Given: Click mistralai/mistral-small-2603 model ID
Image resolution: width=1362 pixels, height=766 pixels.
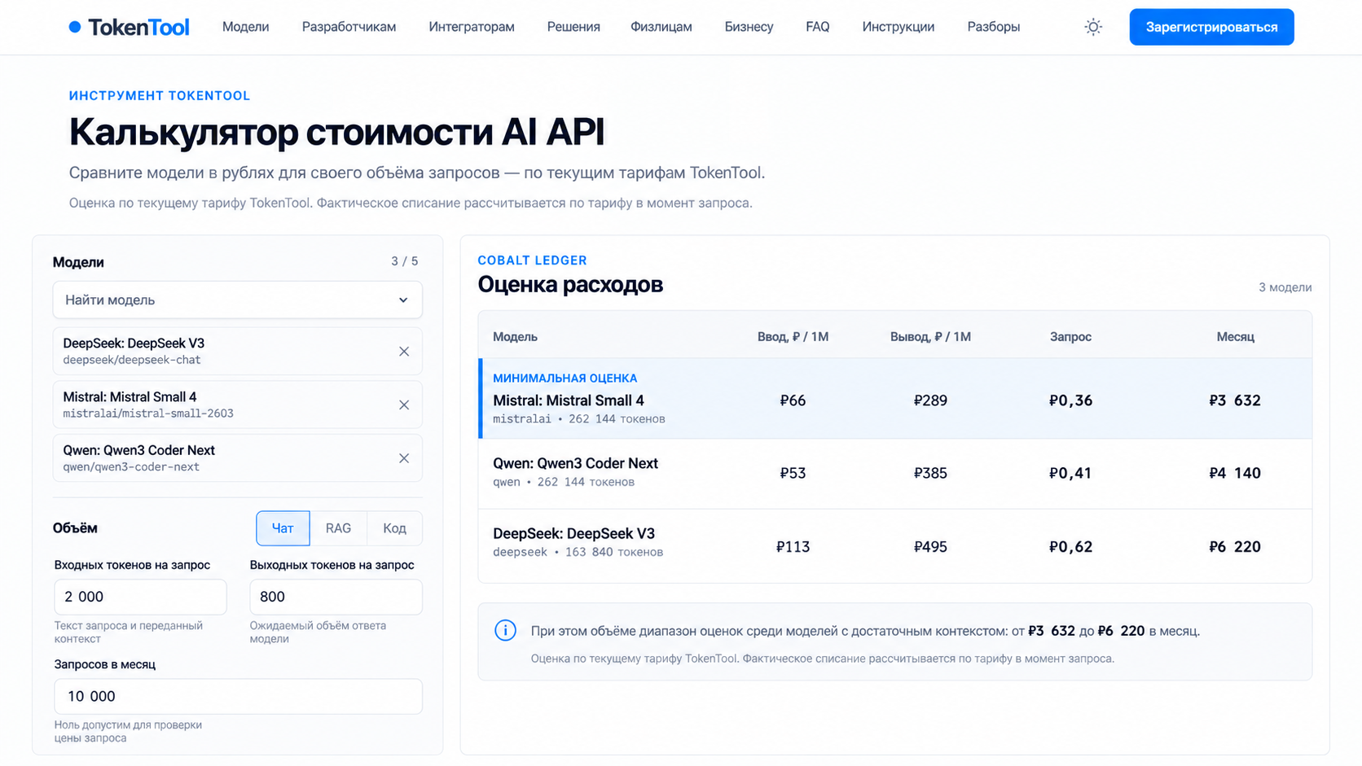Looking at the screenshot, I should (x=148, y=414).
